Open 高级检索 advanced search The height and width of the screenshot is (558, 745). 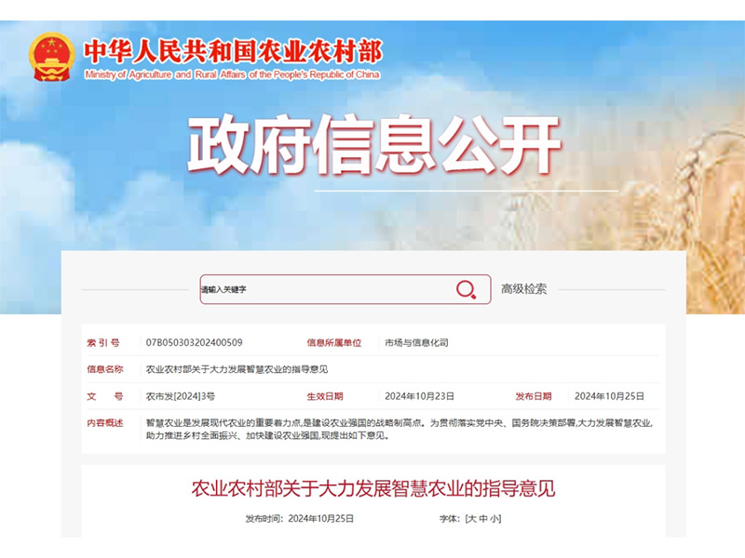click(524, 288)
